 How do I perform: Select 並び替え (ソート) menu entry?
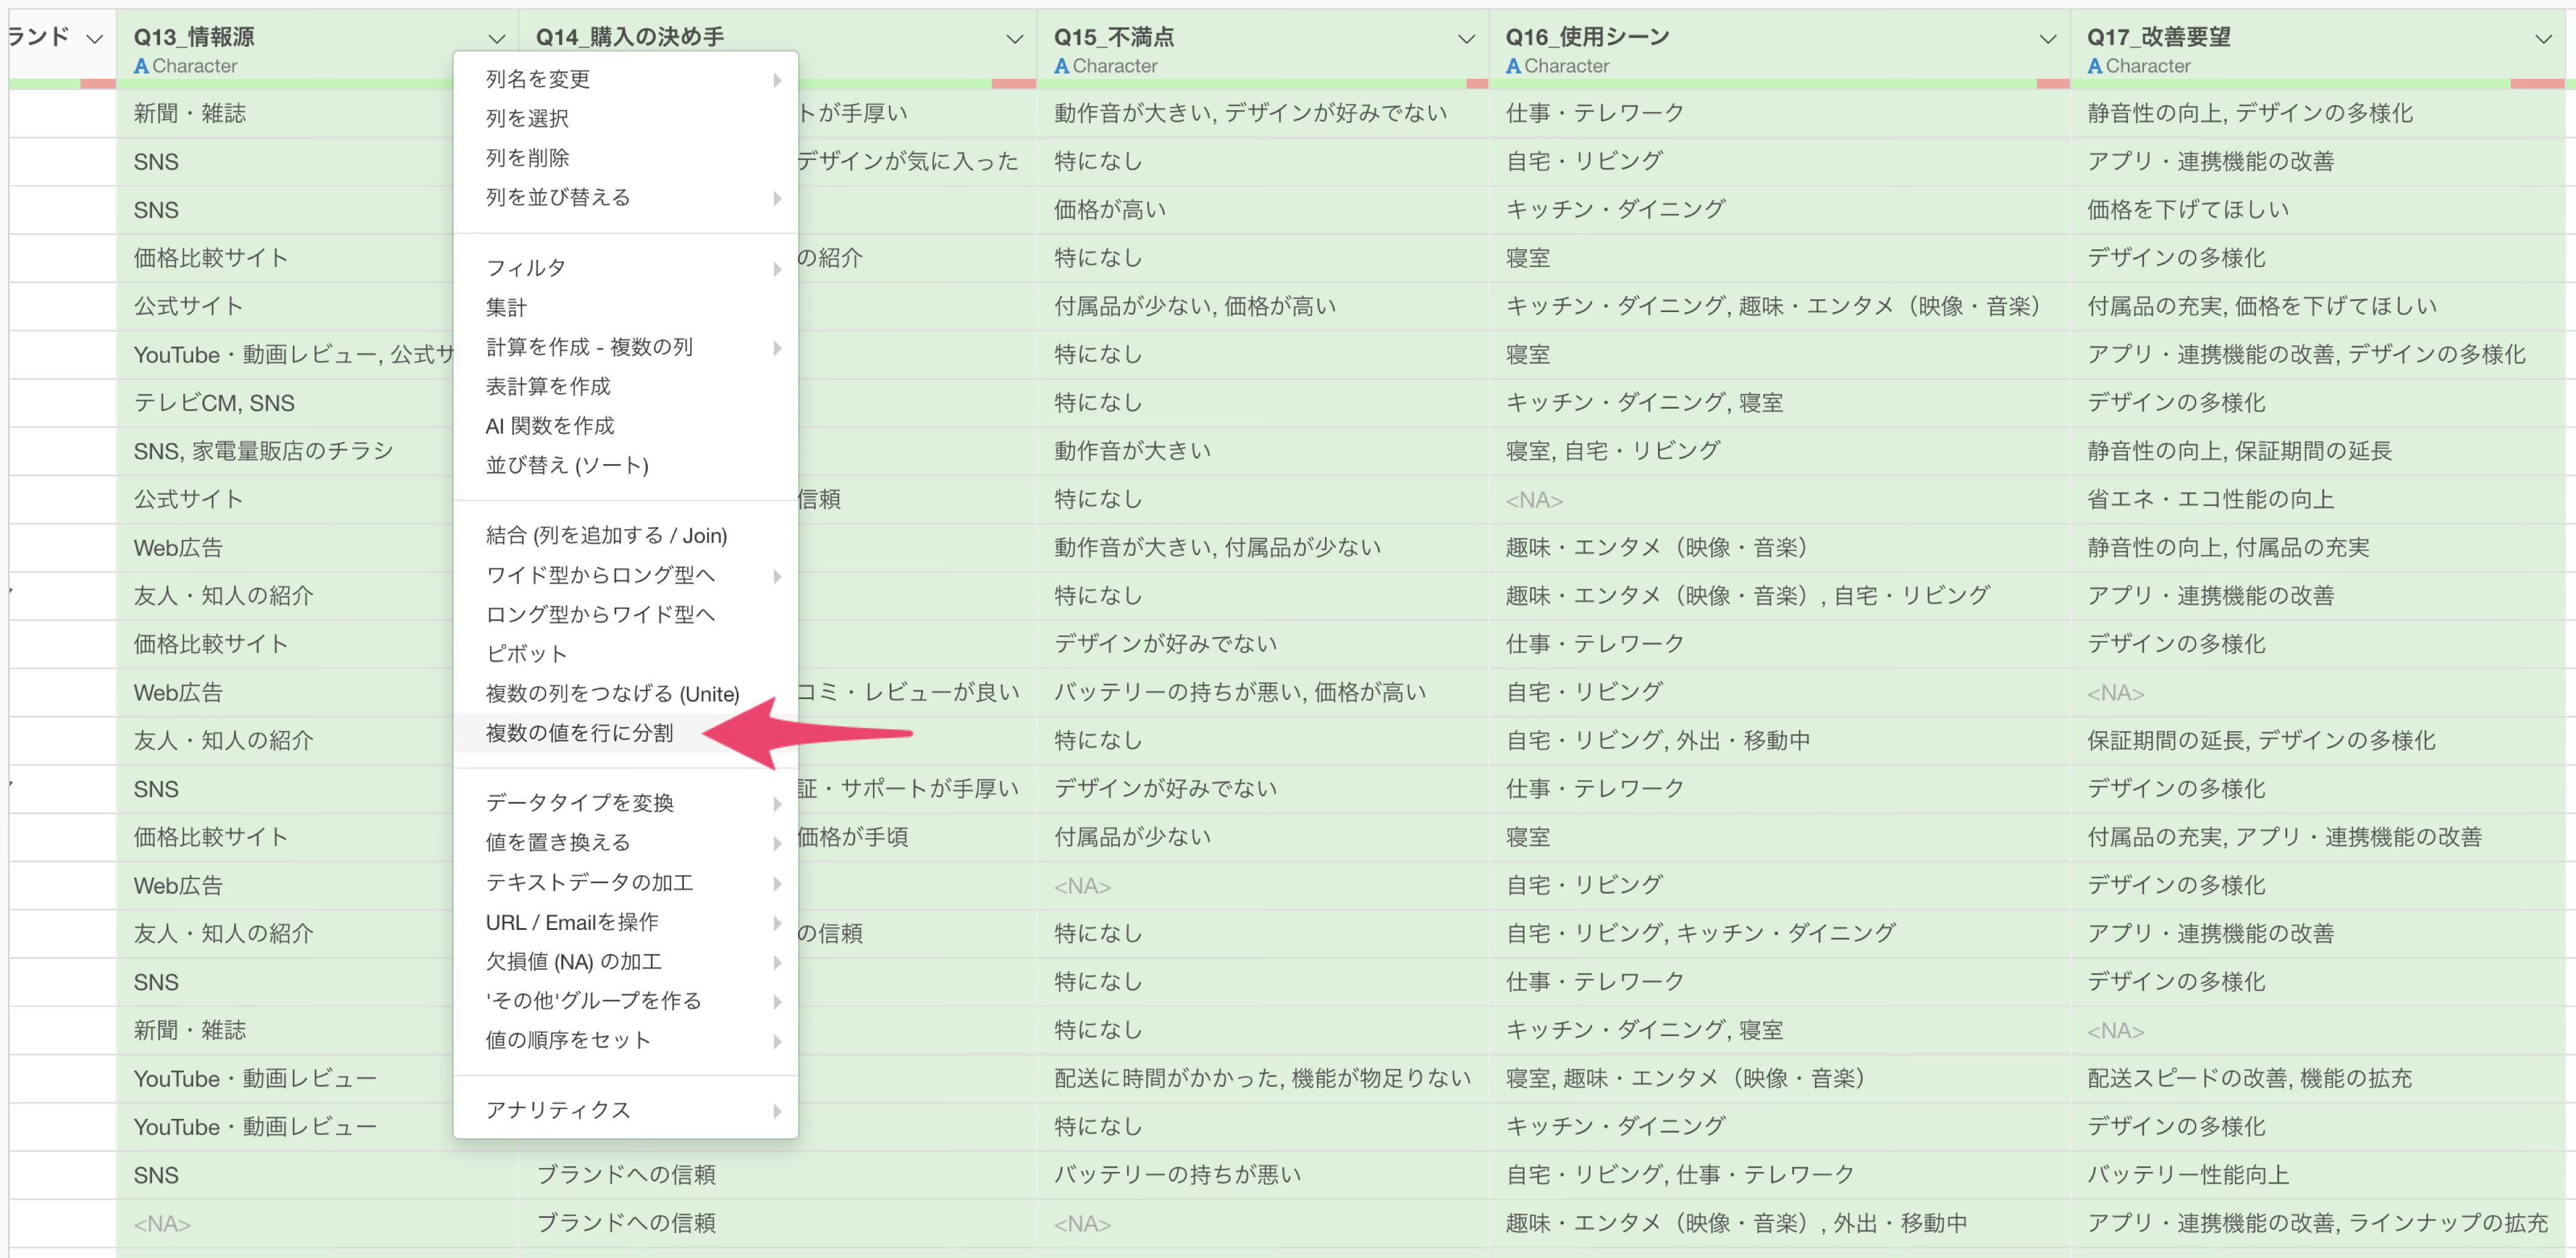[x=626, y=465]
